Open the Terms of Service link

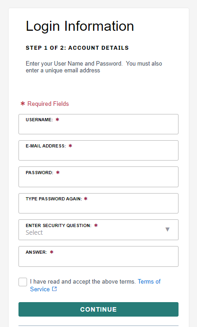[x=95, y=285]
